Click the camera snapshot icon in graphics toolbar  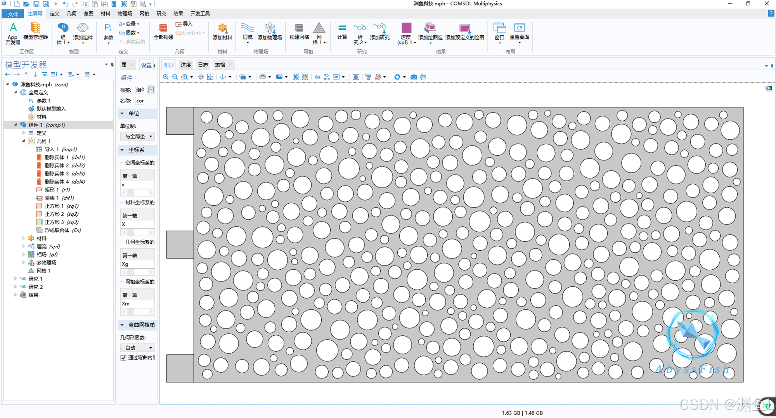click(414, 77)
